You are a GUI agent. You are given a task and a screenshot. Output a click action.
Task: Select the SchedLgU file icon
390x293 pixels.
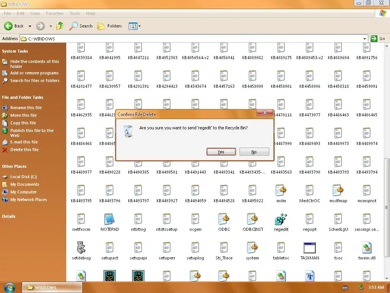pyautogui.click(x=338, y=219)
